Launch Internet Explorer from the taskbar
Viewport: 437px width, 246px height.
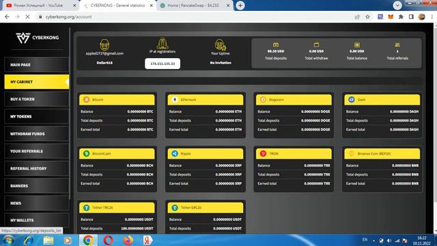(x=29, y=240)
